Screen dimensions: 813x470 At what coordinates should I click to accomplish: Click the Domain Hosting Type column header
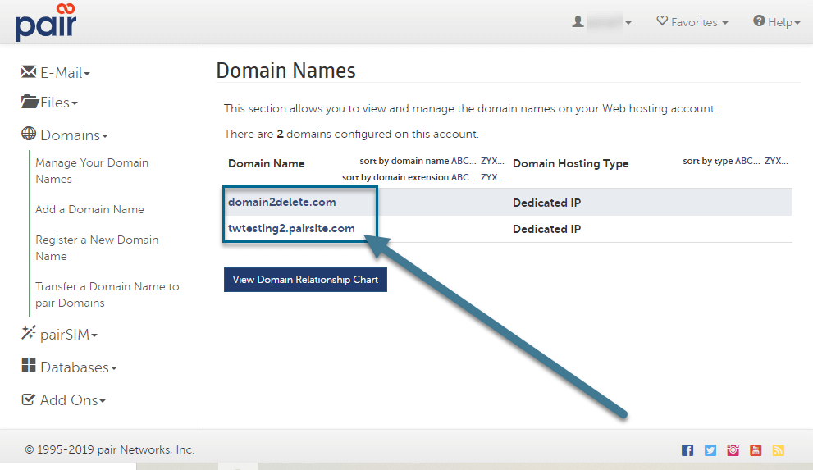point(570,164)
